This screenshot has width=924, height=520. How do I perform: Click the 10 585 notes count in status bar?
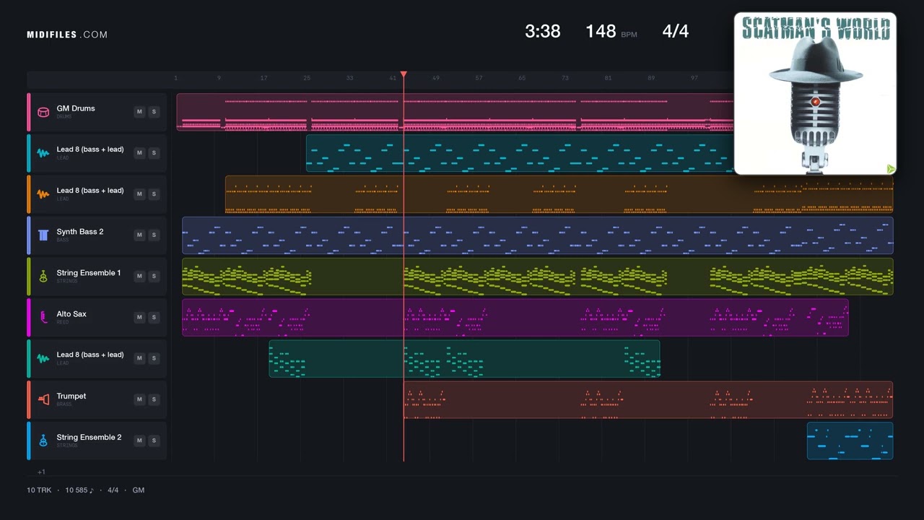79,490
